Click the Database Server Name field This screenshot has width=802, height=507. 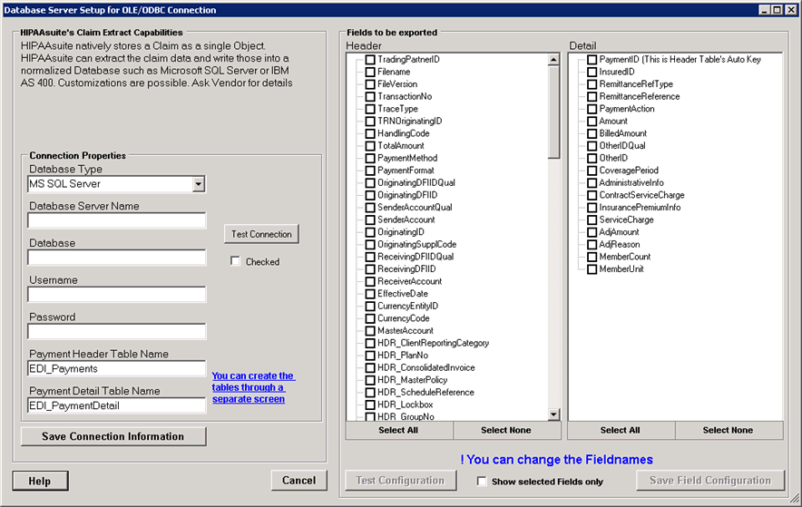pyautogui.click(x=117, y=221)
